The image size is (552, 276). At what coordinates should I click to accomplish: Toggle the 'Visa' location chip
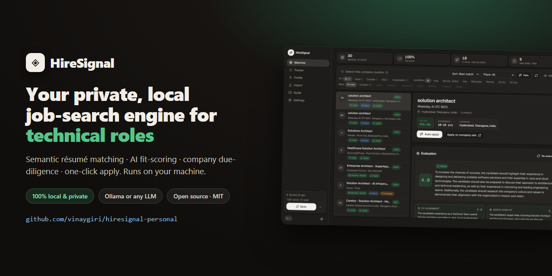[x=465, y=81]
